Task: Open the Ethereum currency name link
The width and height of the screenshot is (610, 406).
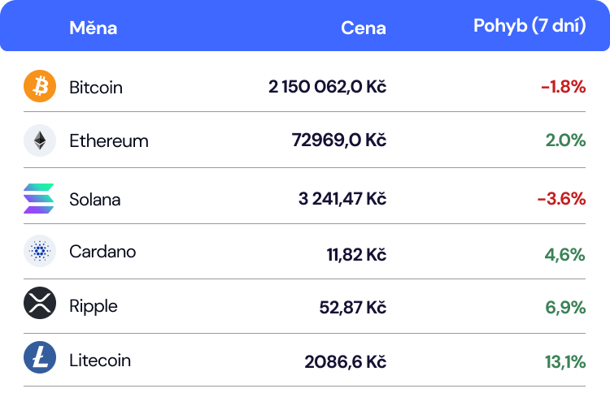Action: tap(109, 140)
